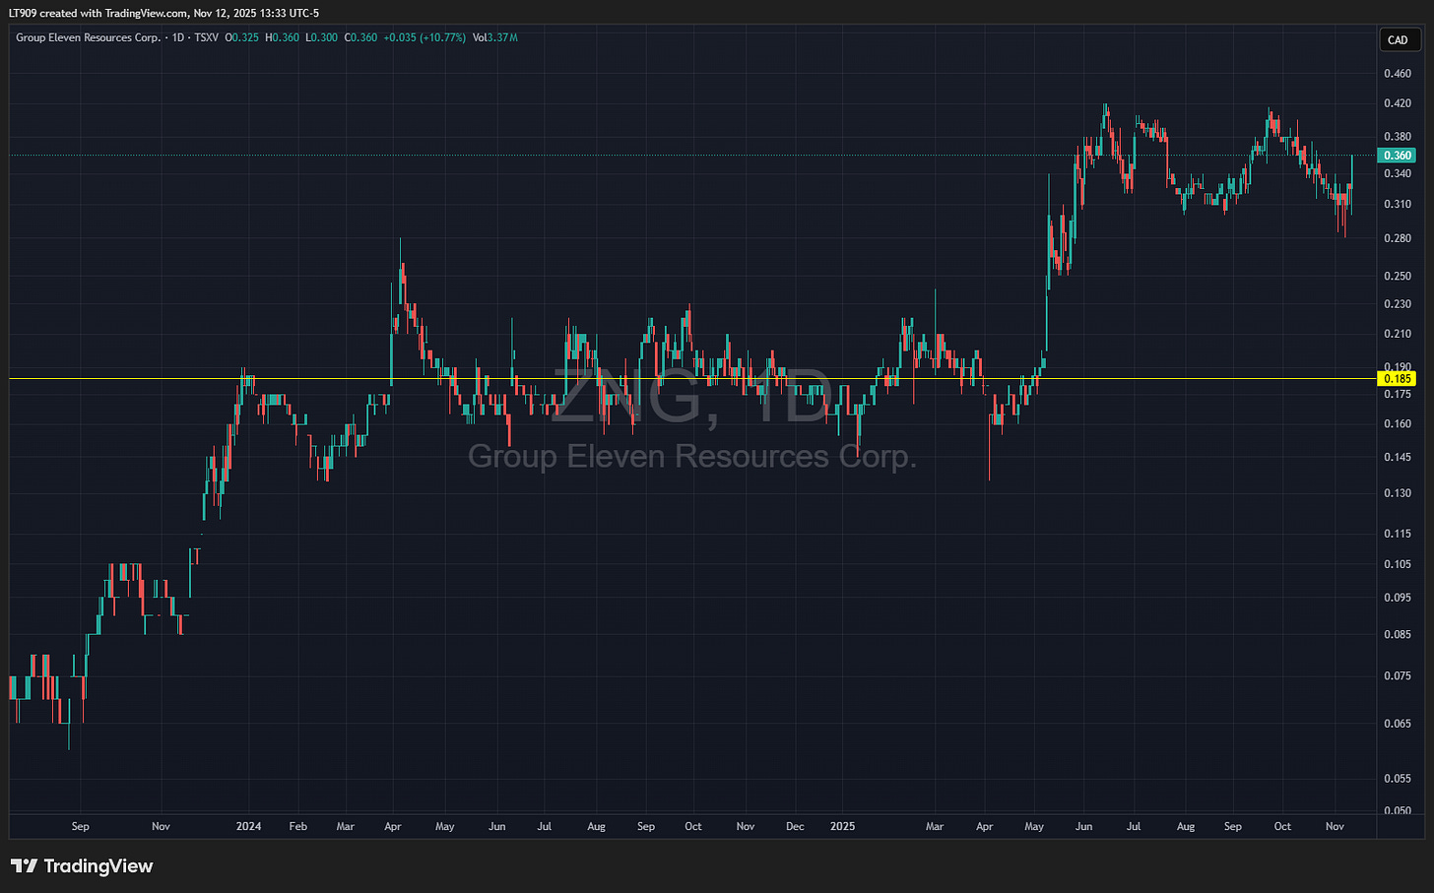The width and height of the screenshot is (1434, 893).
Task: Click the Dec label on time axis
Action: 795,826
